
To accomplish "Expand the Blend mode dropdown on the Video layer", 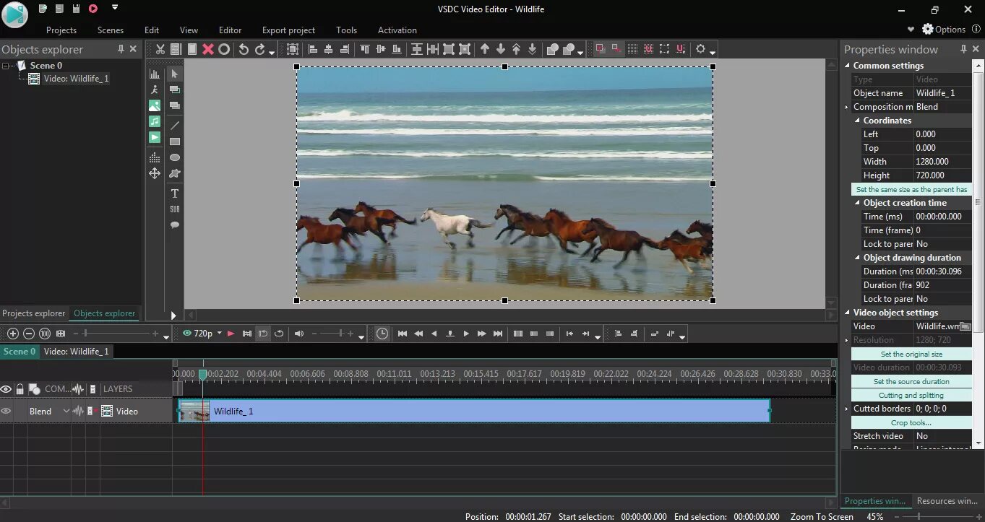I will pyautogui.click(x=66, y=411).
